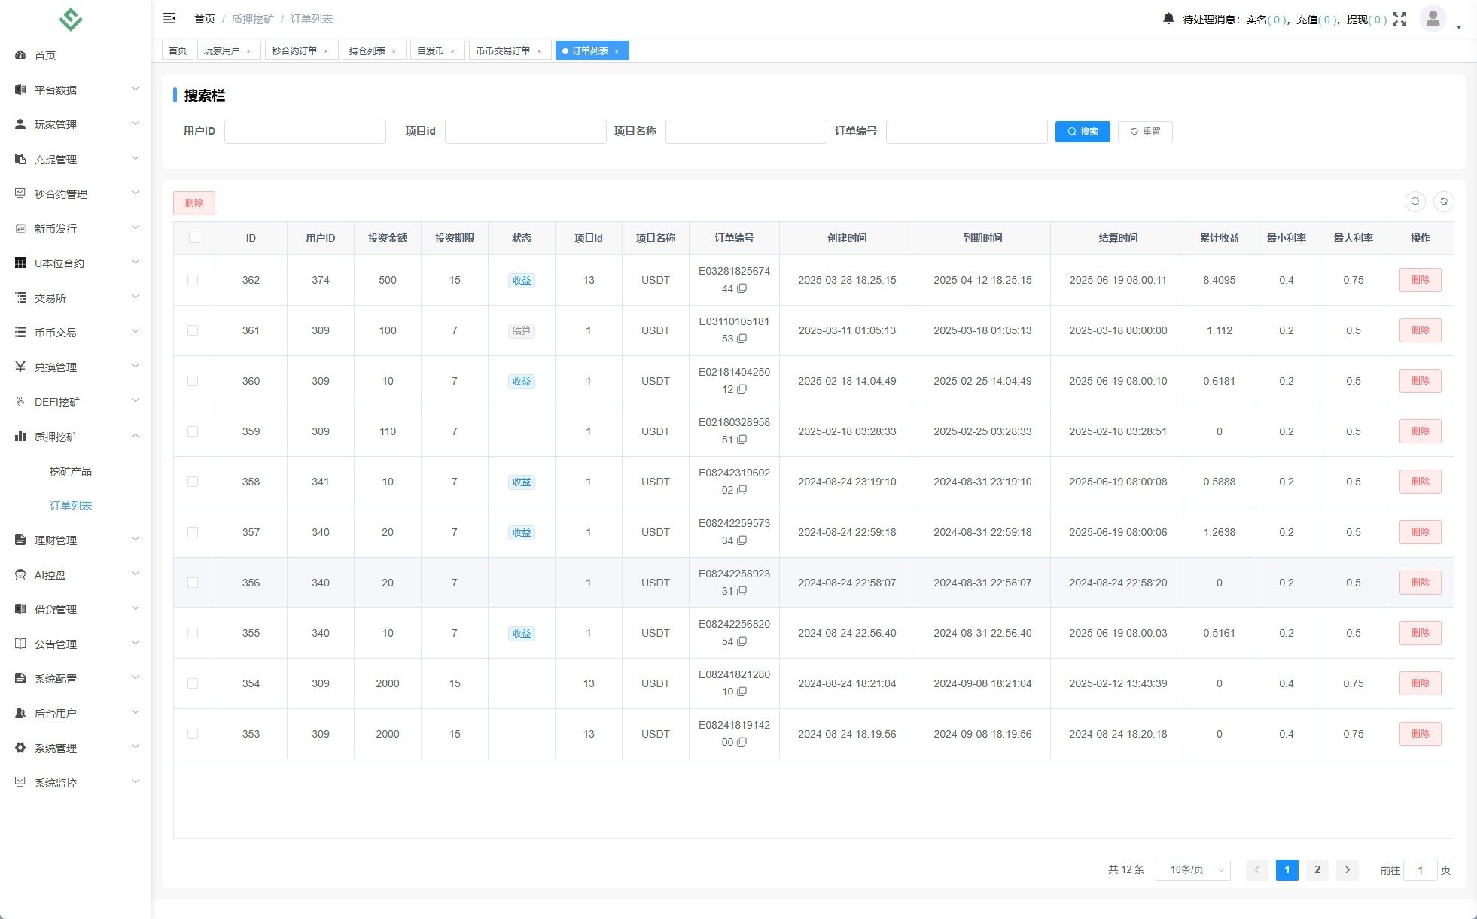Select checkbox for order 361
This screenshot has height=919, width=1477.
[x=193, y=330]
